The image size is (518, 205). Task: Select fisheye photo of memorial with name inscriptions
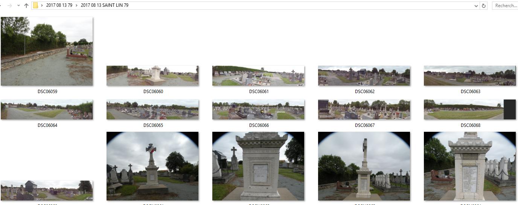pos(470,166)
